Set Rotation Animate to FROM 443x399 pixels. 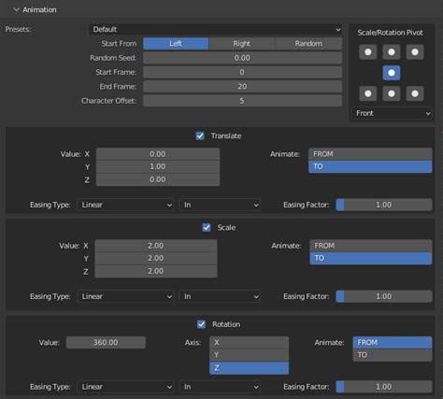pyautogui.click(x=393, y=343)
